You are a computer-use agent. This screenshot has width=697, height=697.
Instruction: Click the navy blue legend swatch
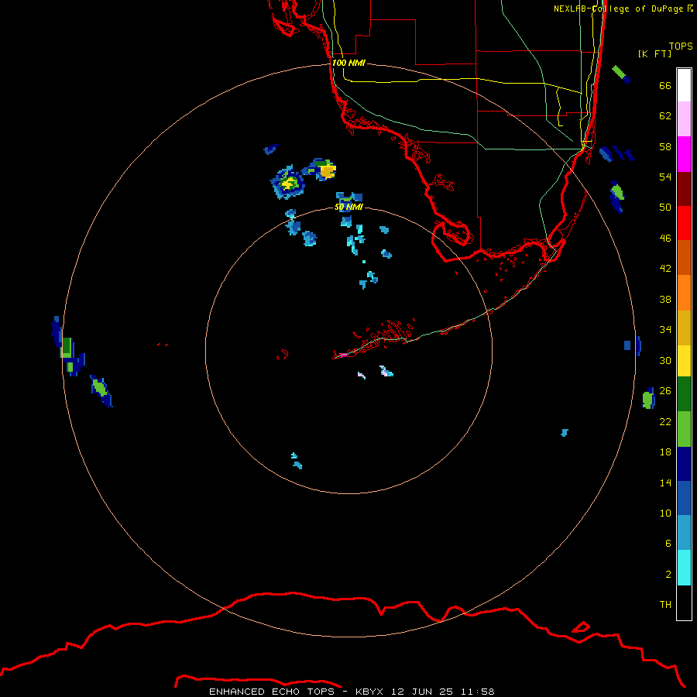coord(684,464)
